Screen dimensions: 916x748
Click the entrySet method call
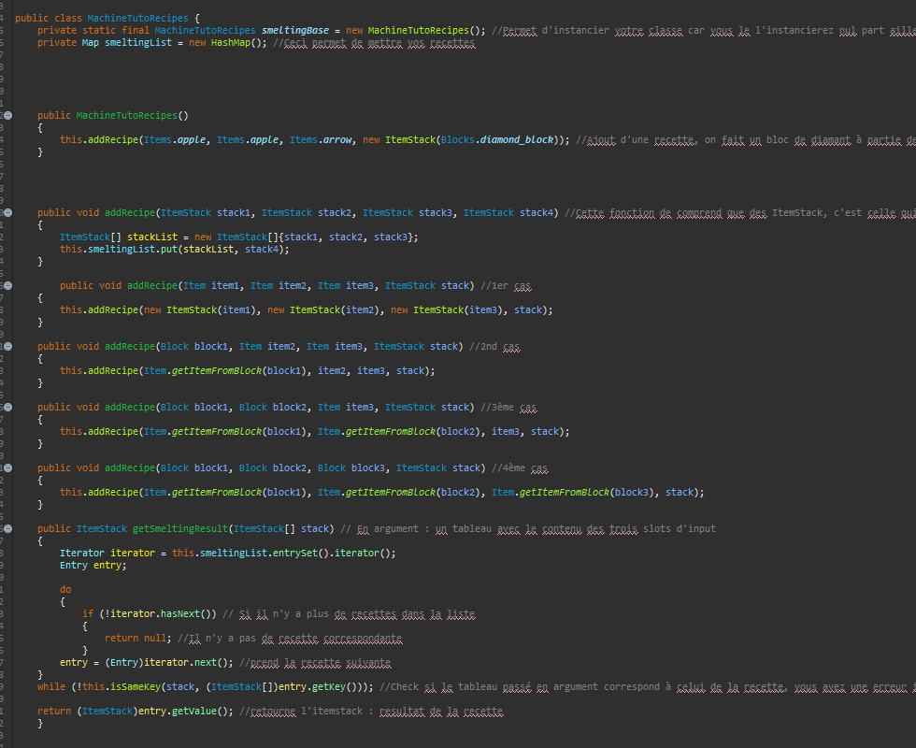click(x=299, y=553)
